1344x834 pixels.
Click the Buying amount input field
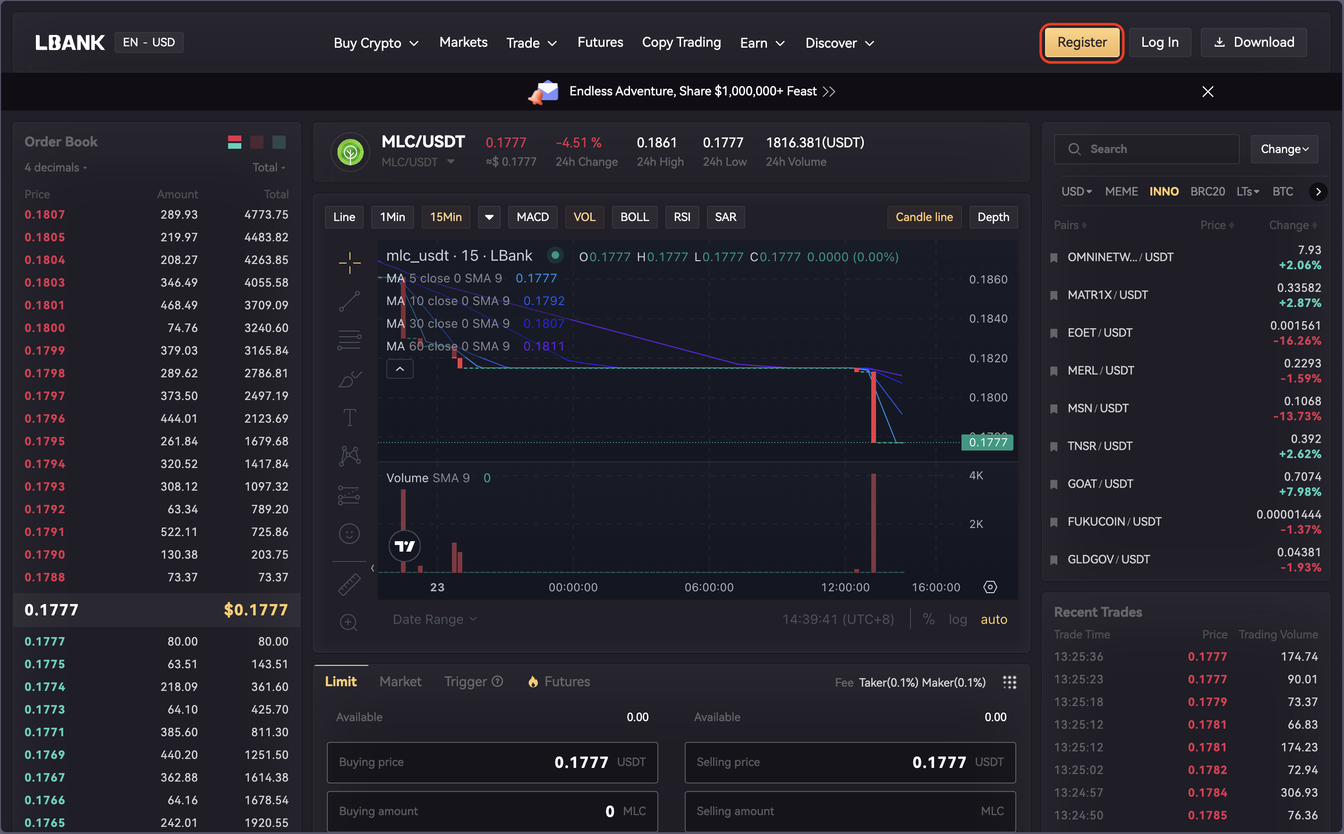(x=492, y=811)
